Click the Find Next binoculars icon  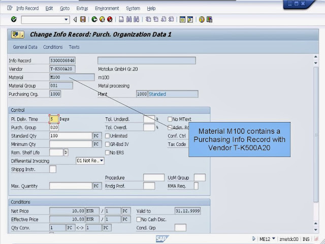pyautogui.click(x=137, y=19)
